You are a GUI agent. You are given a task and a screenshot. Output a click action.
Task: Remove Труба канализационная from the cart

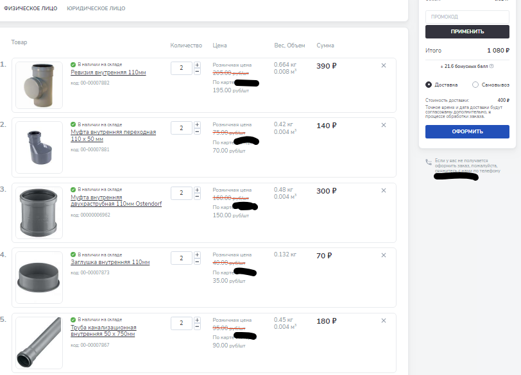coord(384,321)
